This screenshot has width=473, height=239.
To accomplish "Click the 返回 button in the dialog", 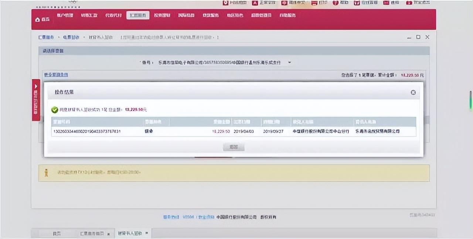I will 234,147.
